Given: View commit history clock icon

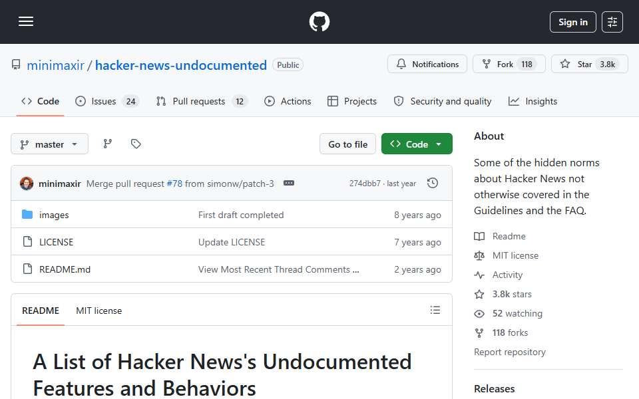Looking at the screenshot, I should pos(433,184).
